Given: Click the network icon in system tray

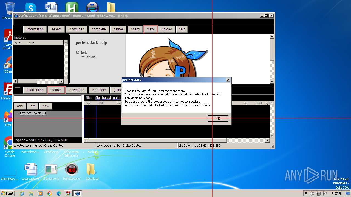Looking at the screenshot, I should click(x=319, y=193).
